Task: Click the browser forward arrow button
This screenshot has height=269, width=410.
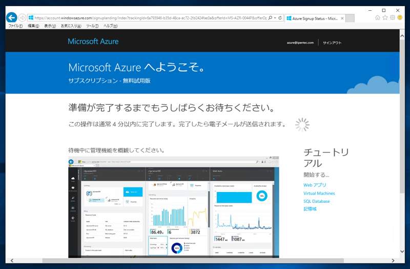Action: tap(22, 18)
